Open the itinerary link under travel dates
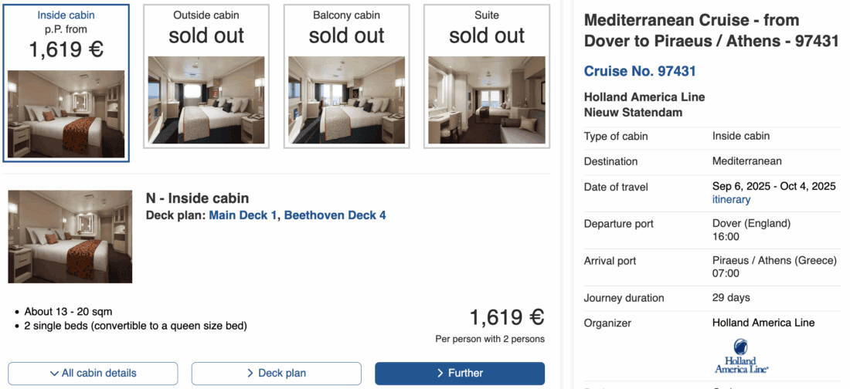The width and height of the screenshot is (850, 389). [x=731, y=199]
